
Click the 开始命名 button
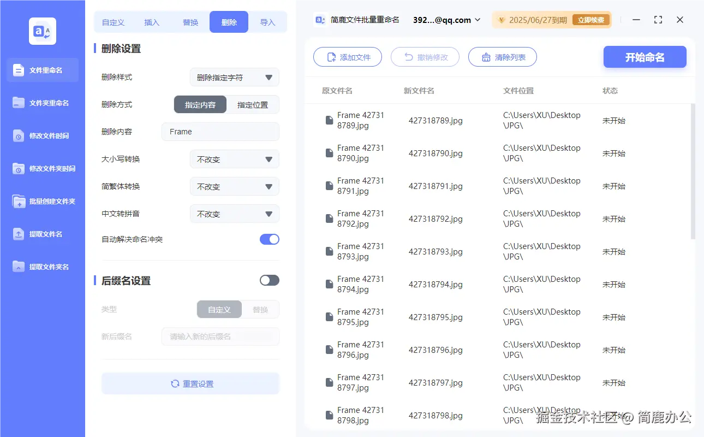(645, 57)
